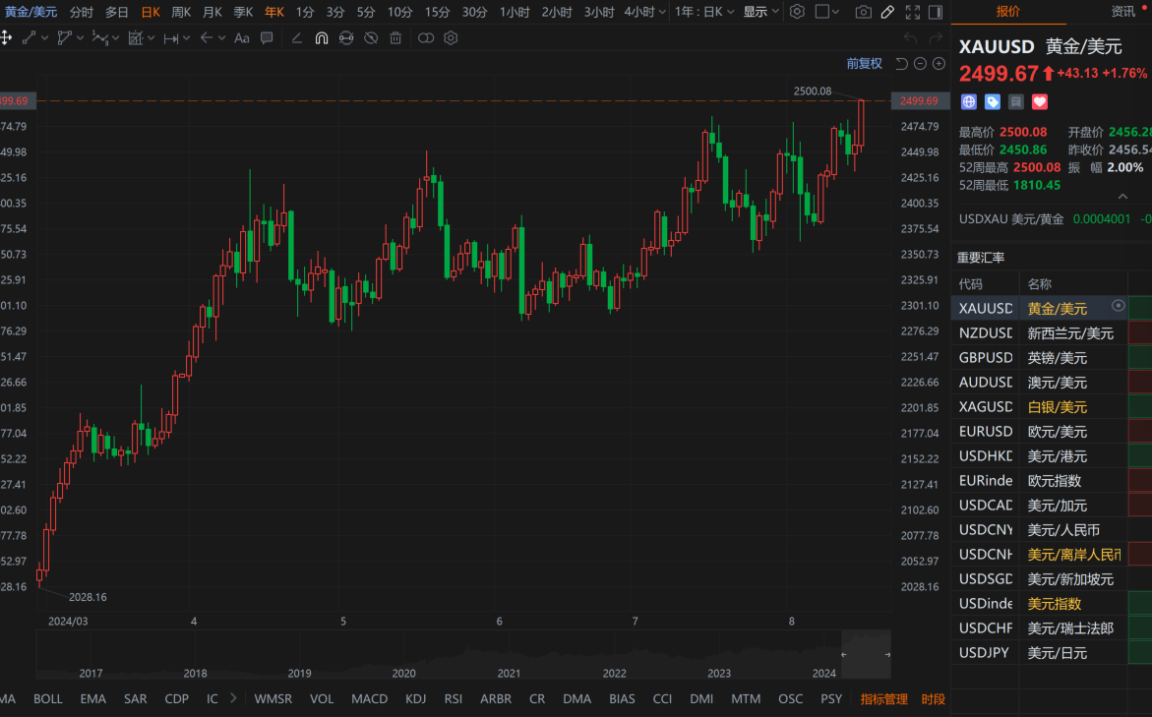1152x717 pixels.
Task: Zoom in chart with plus icon
Action: [939, 64]
